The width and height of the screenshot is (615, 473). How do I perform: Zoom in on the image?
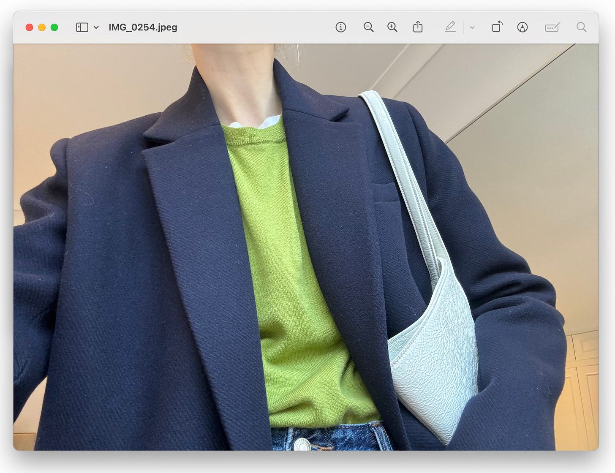point(392,27)
